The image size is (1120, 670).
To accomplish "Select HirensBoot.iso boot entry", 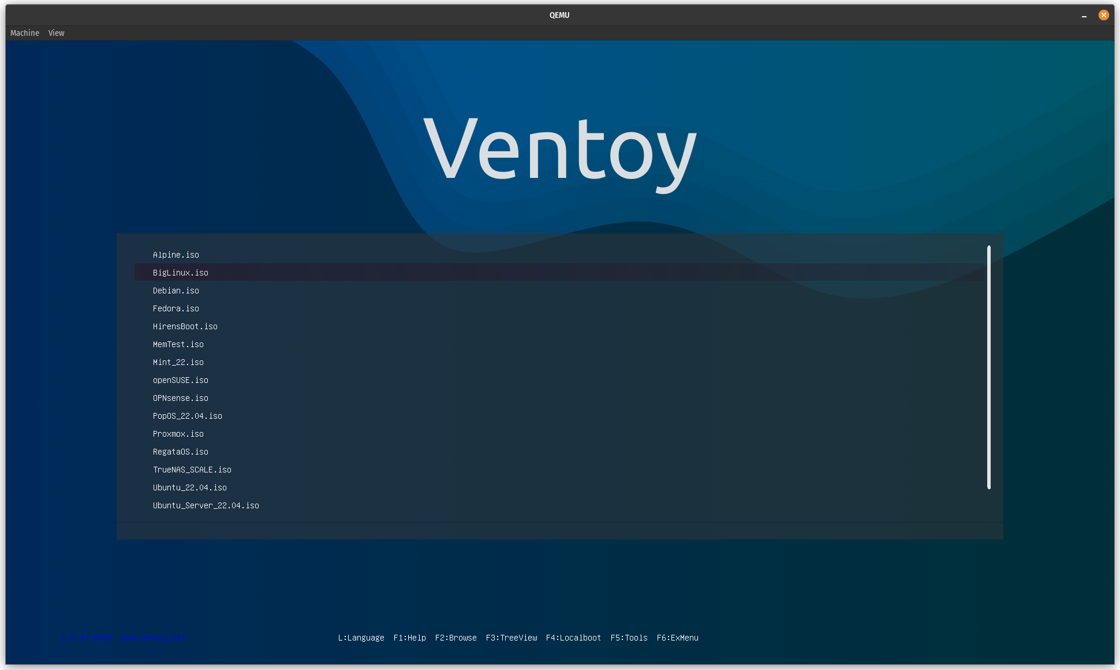I will 560,326.
